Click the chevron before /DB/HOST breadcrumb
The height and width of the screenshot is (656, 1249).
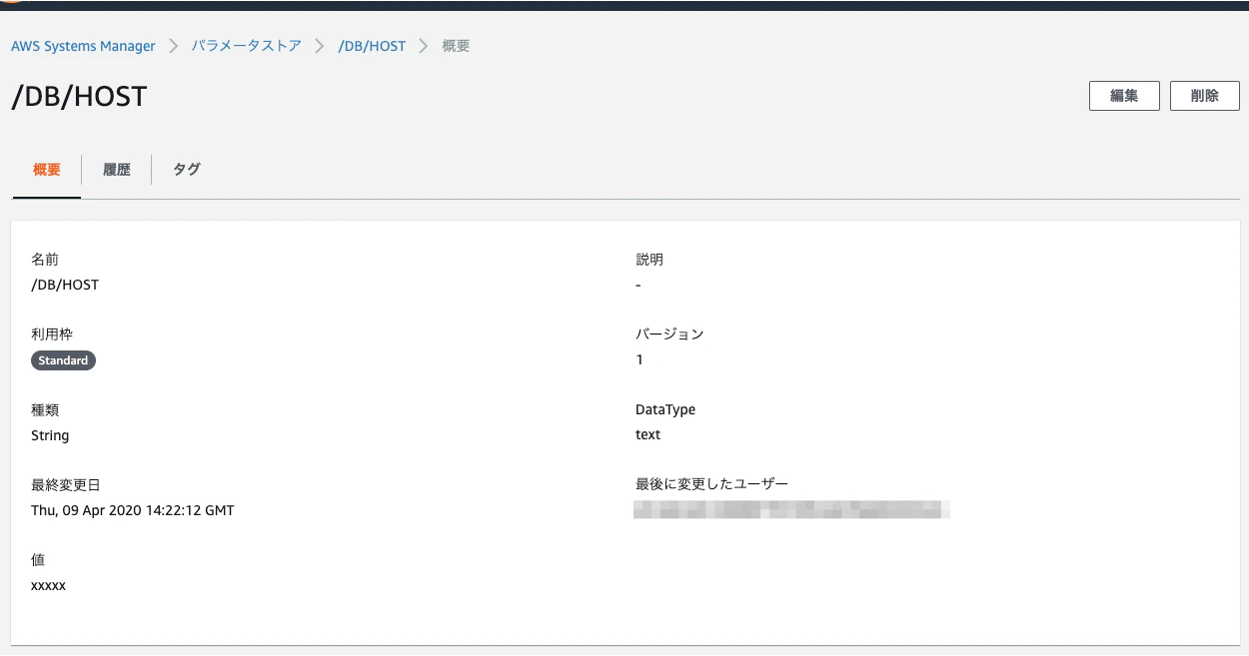320,46
